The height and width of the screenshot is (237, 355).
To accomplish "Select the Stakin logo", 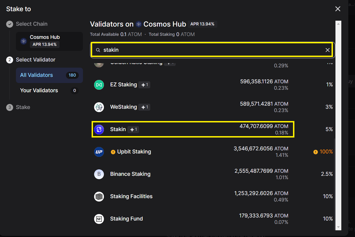I will (x=99, y=129).
